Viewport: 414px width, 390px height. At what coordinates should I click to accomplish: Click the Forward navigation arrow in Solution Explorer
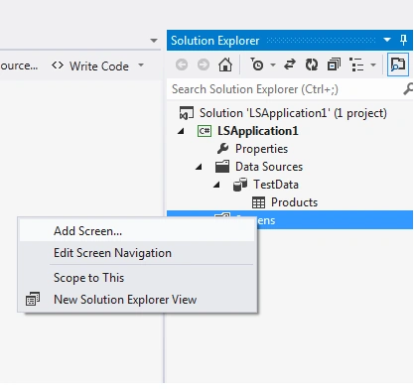click(204, 65)
